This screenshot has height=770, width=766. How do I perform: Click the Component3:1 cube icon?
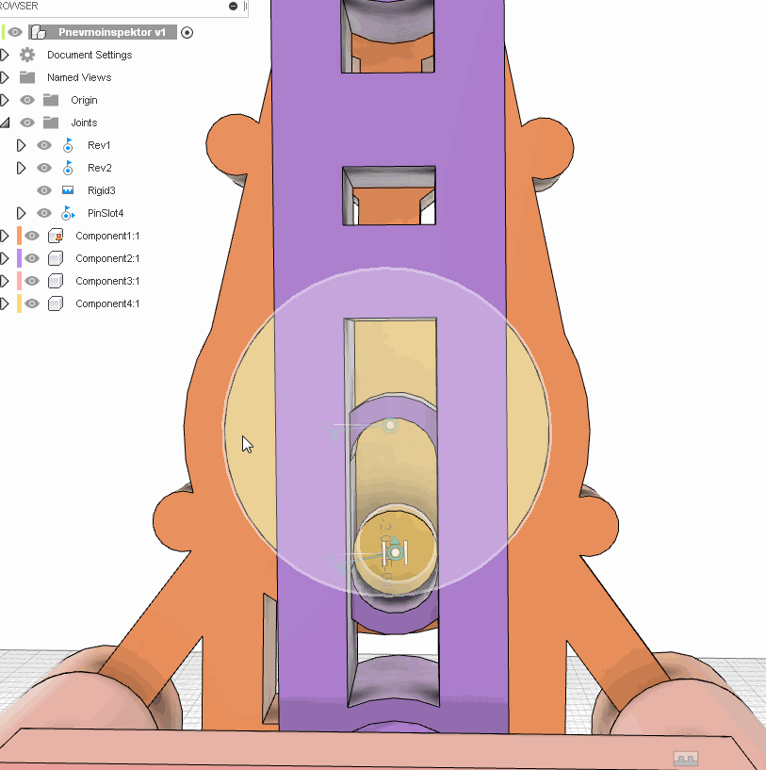(x=56, y=281)
